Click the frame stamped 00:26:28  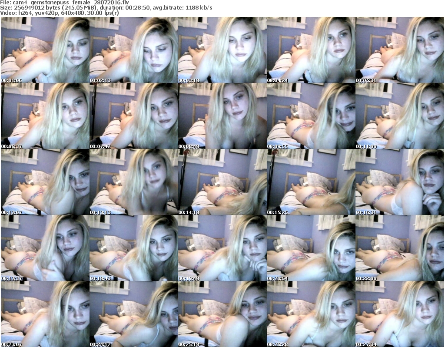(x=311, y=314)
